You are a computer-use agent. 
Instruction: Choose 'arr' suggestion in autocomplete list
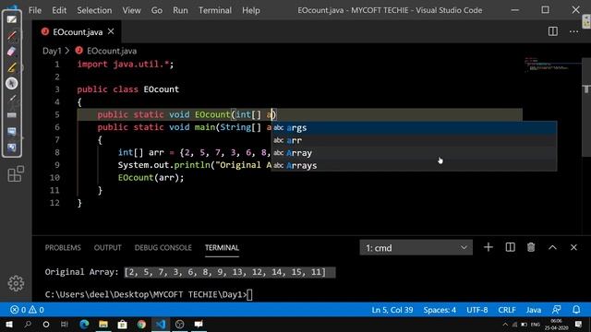[414, 140]
